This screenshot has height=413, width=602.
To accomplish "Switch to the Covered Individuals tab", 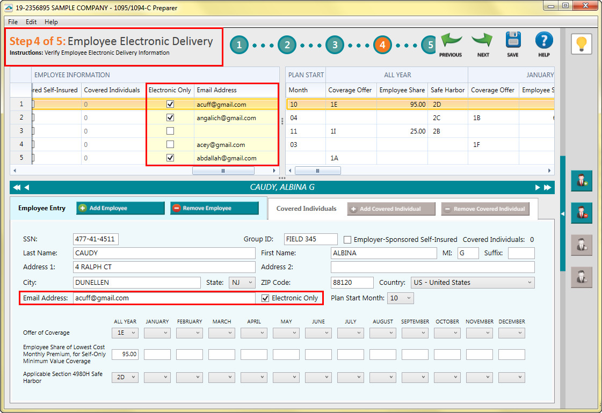I will click(x=306, y=208).
